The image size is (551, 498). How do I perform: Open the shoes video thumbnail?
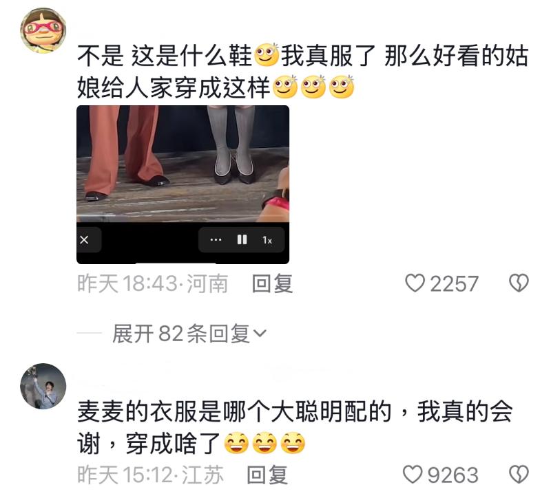click(x=183, y=164)
